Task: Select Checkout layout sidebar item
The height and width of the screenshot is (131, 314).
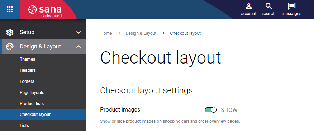Action: point(43,114)
